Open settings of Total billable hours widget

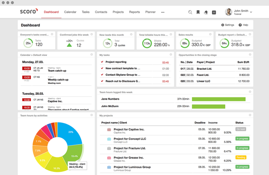[171, 34]
